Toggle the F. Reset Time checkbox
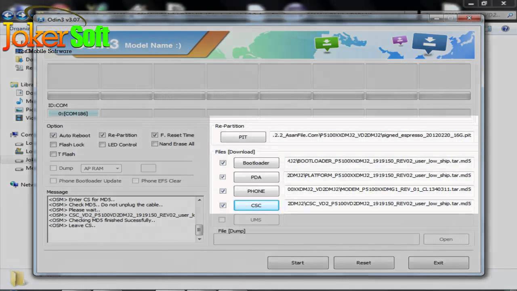517x291 pixels. coord(155,135)
